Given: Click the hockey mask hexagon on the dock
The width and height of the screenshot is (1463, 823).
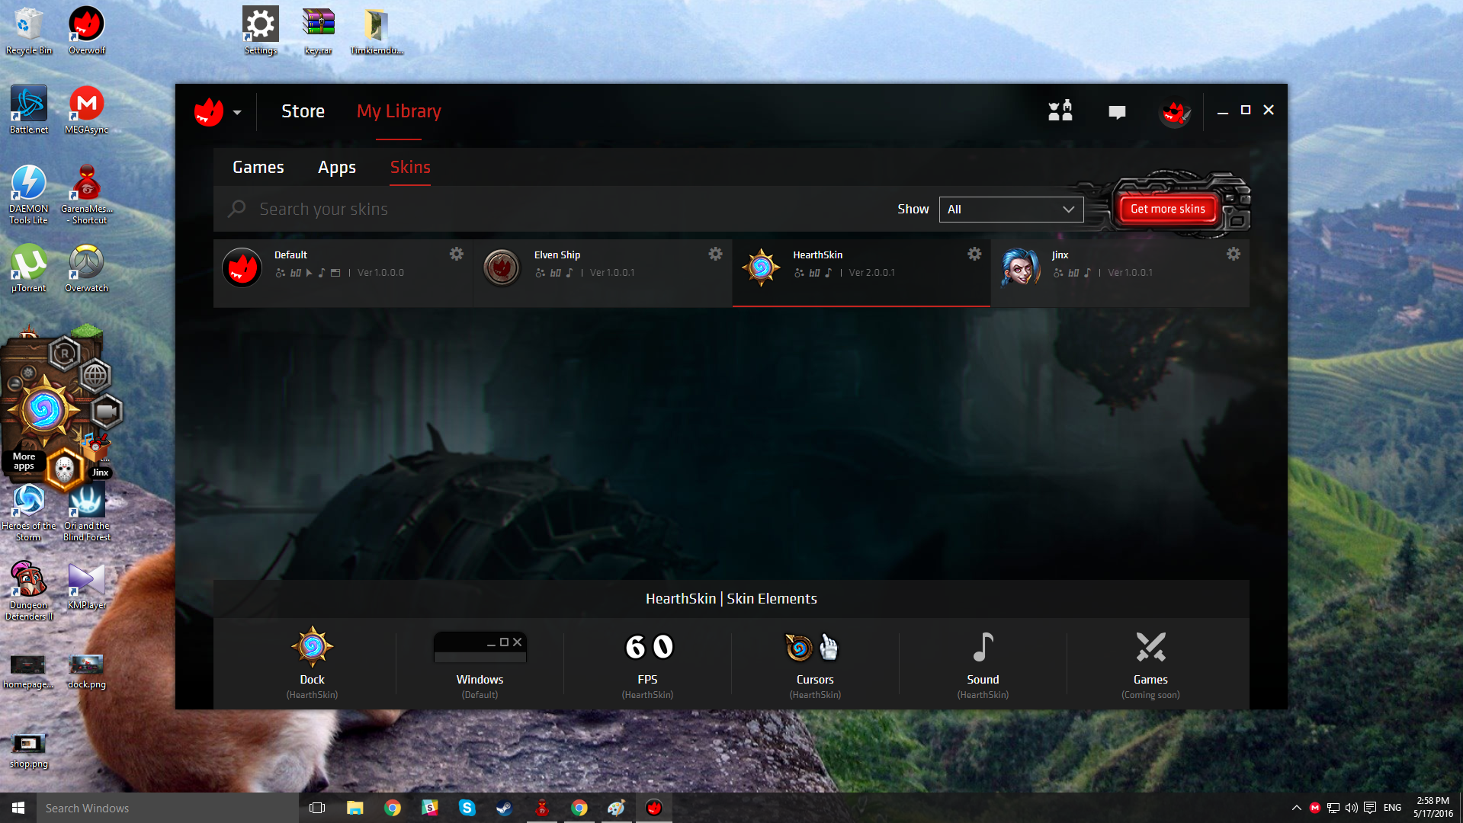Looking at the screenshot, I should click(x=65, y=469).
